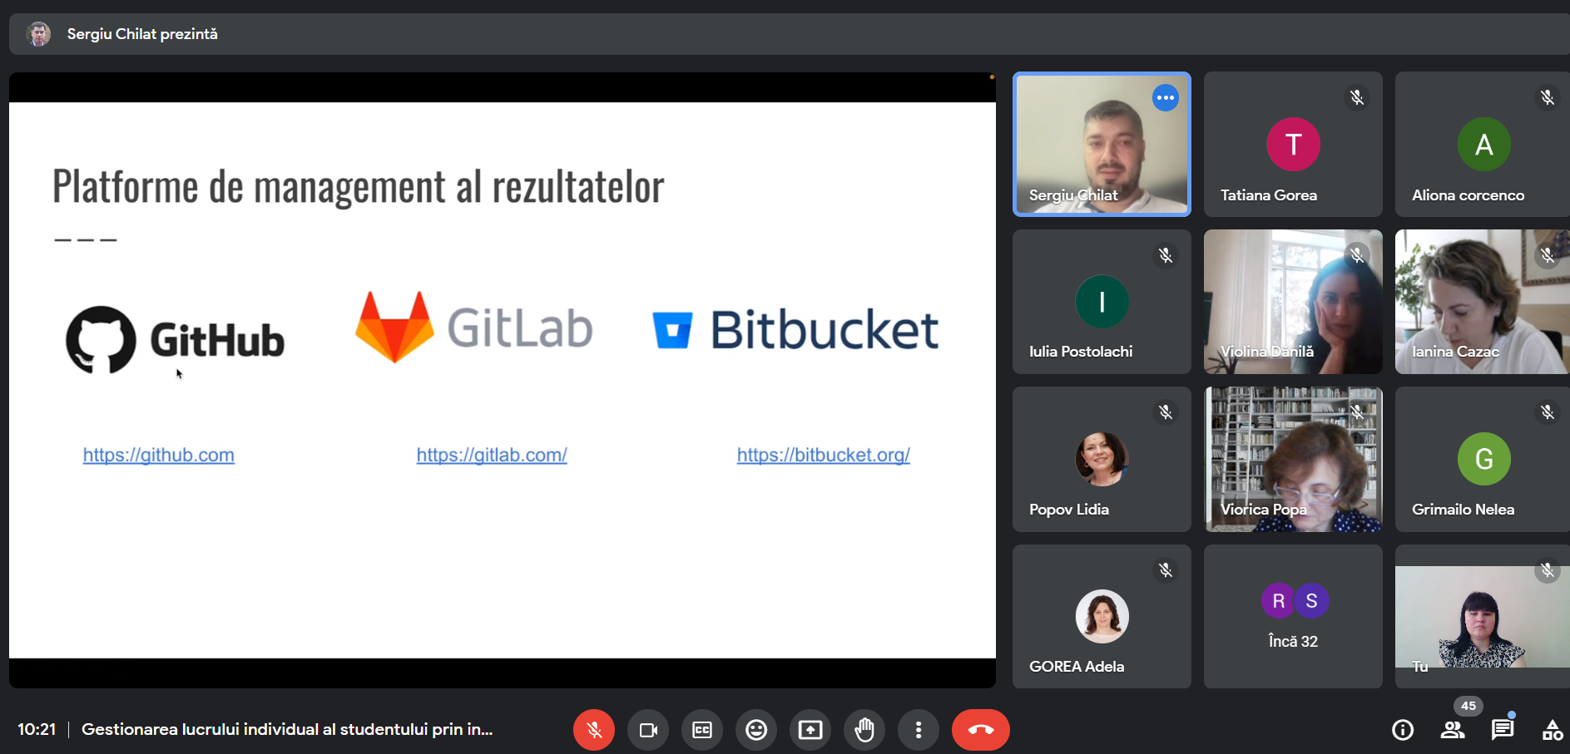Open the activities icon

pyautogui.click(x=1553, y=730)
